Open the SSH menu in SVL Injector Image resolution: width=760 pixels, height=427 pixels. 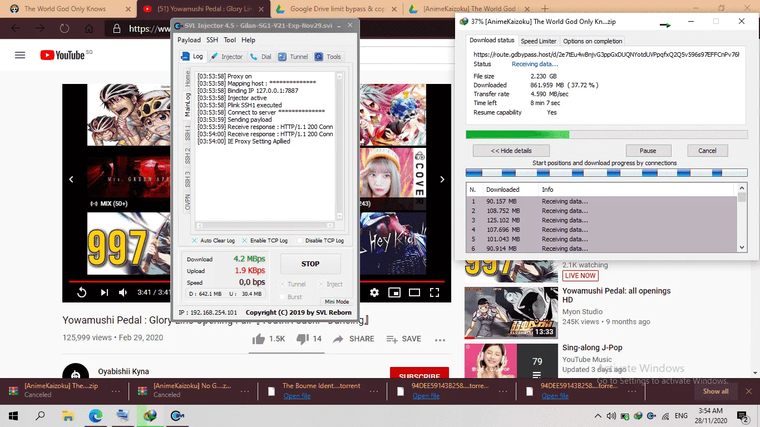pyautogui.click(x=212, y=40)
